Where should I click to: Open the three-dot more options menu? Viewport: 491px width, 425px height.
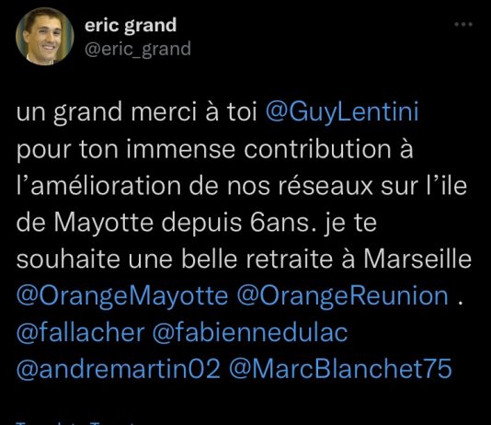pyautogui.click(x=463, y=24)
